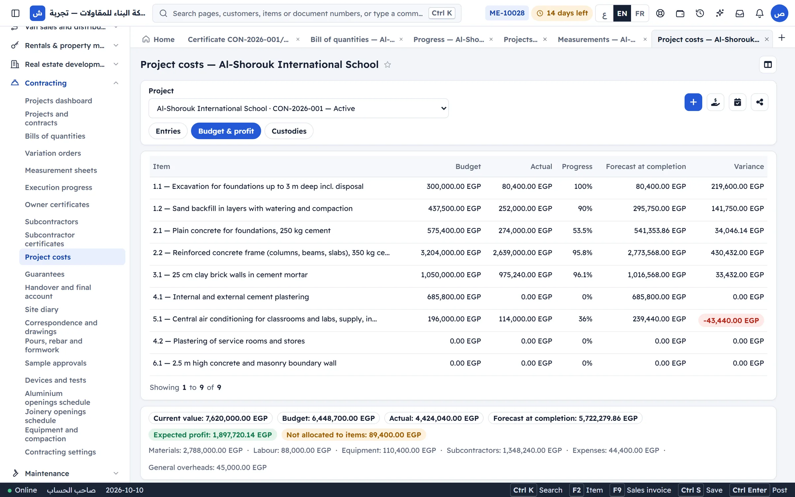Add a new tab with plus icon

click(782, 38)
